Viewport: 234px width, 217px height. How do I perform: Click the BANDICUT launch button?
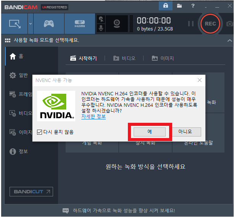click(31, 192)
